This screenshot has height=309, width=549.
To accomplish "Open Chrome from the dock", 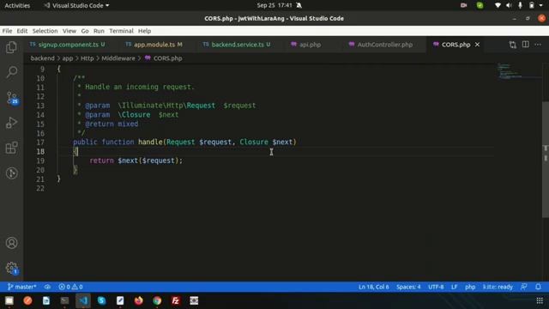I will coord(157,300).
